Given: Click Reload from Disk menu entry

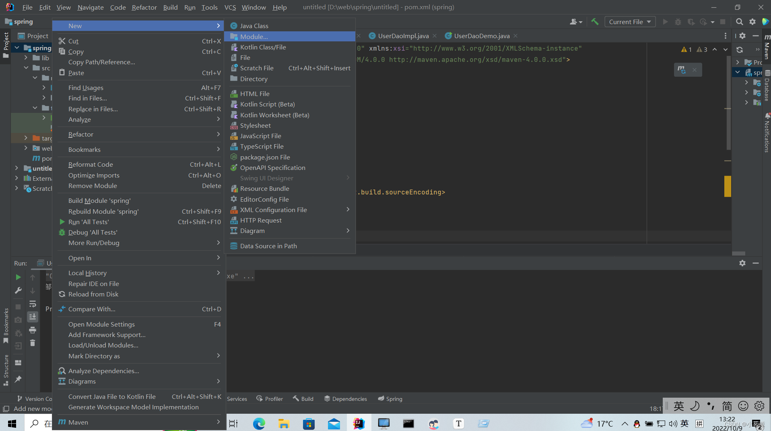Looking at the screenshot, I should pos(139,294).
